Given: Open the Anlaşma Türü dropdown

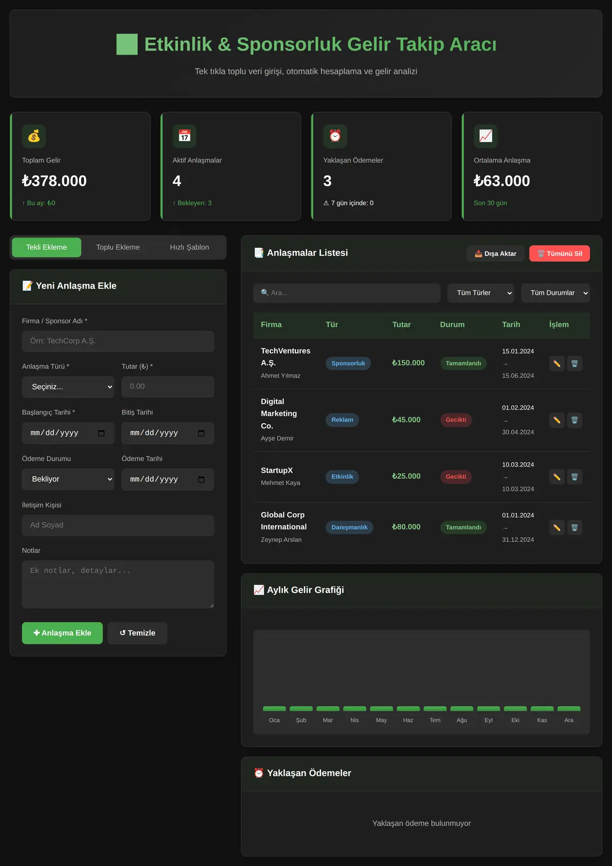Looking at the screenshot, I should (x=68, y=387).
